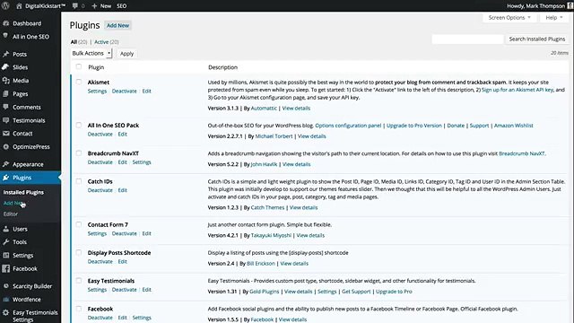Click the Scarcity Builder sidebar icon
The width and height of the screenshot is (574, 323).
(6, 286)
